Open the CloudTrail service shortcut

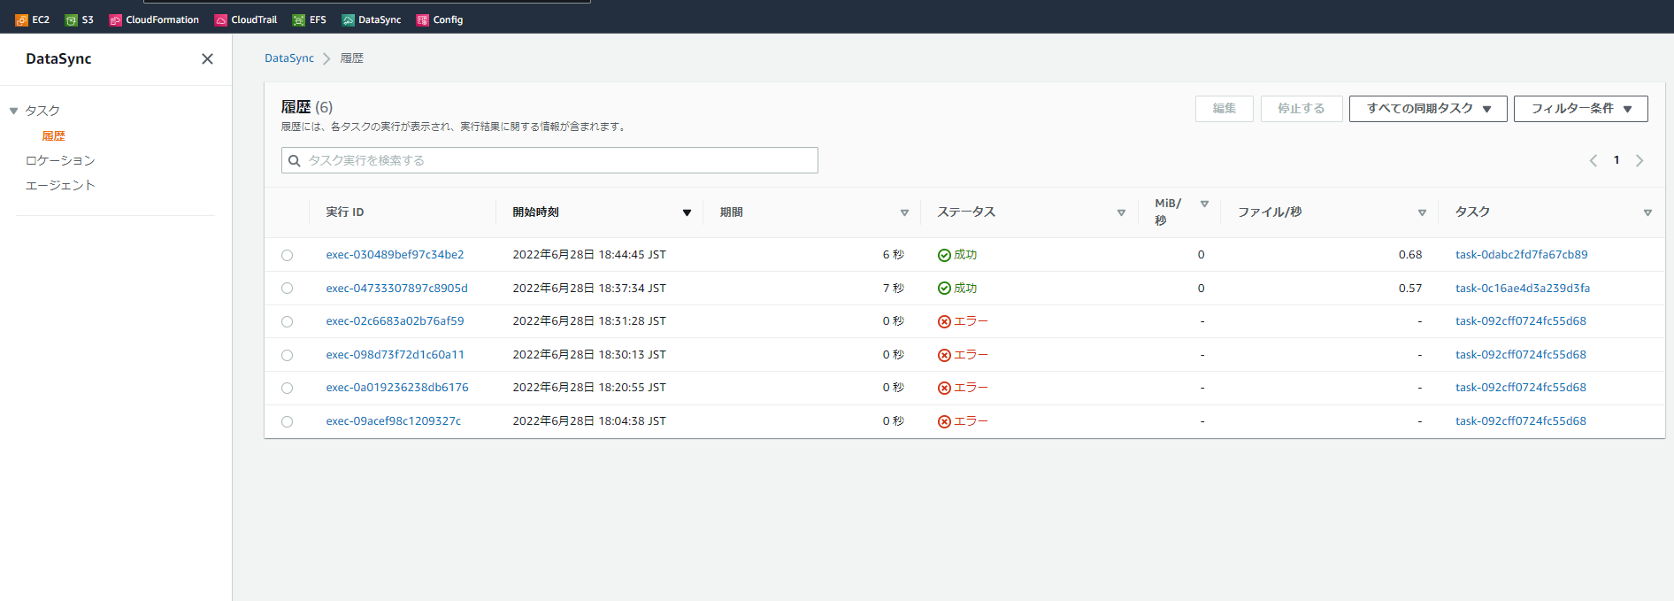pyautogui.click(x=246, y=19)
